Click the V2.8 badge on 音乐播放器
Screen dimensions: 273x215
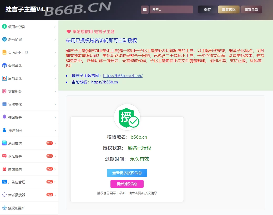(50, 195)
